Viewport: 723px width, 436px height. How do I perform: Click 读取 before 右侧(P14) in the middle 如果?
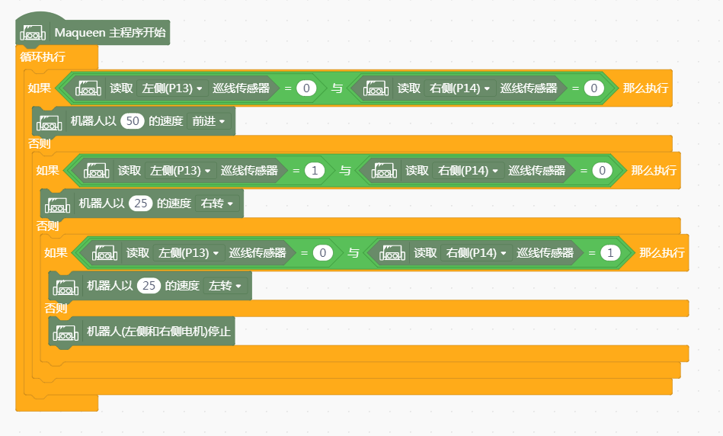[417, 171]
